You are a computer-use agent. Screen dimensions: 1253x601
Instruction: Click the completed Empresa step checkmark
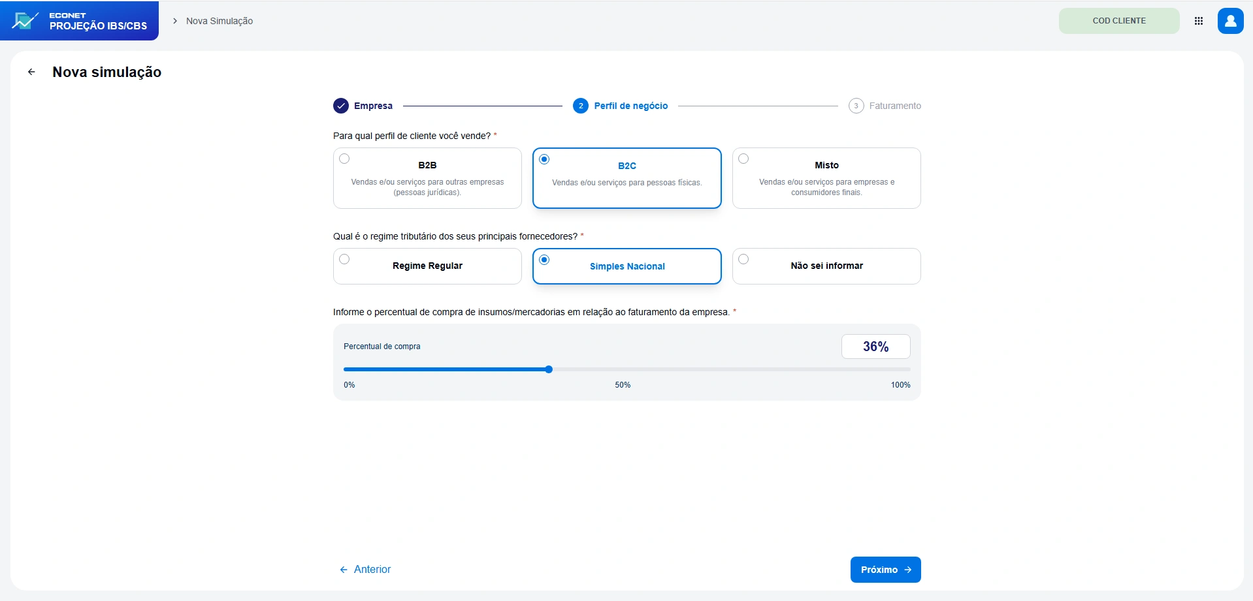pos(341,106)
